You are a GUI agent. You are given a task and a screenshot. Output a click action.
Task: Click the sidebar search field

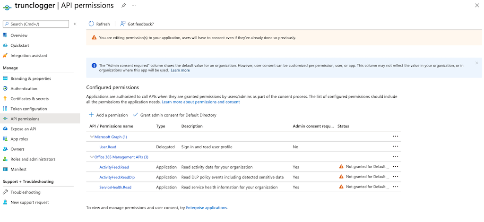tap(36, 24)
